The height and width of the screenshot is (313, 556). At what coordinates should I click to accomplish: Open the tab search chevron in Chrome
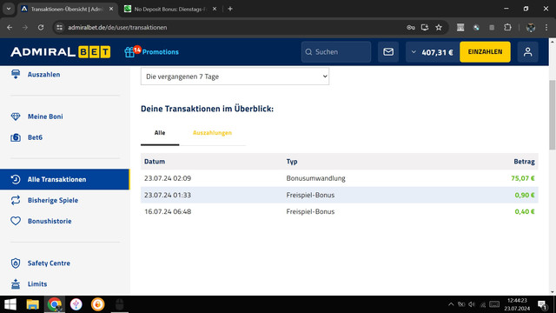[9, 9]
